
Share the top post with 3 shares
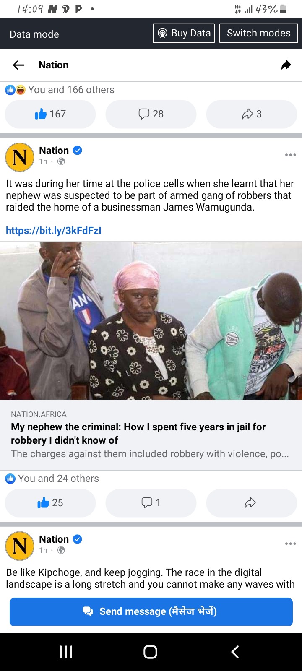pos(252,114)
